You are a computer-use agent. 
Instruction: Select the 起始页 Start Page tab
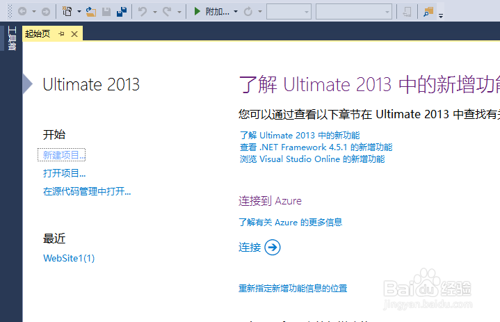click(38, 34)
